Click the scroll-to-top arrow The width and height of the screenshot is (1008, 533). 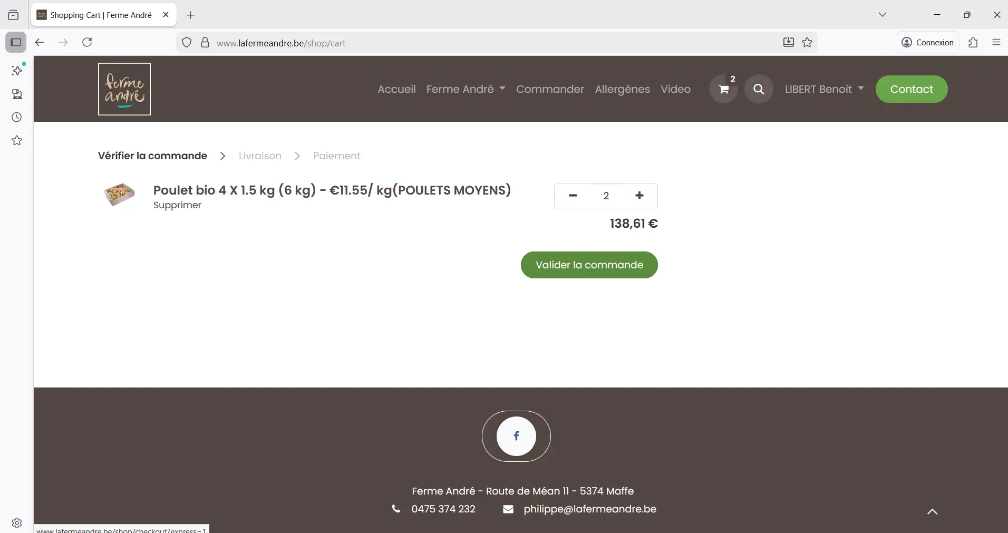tap(932, 511)
